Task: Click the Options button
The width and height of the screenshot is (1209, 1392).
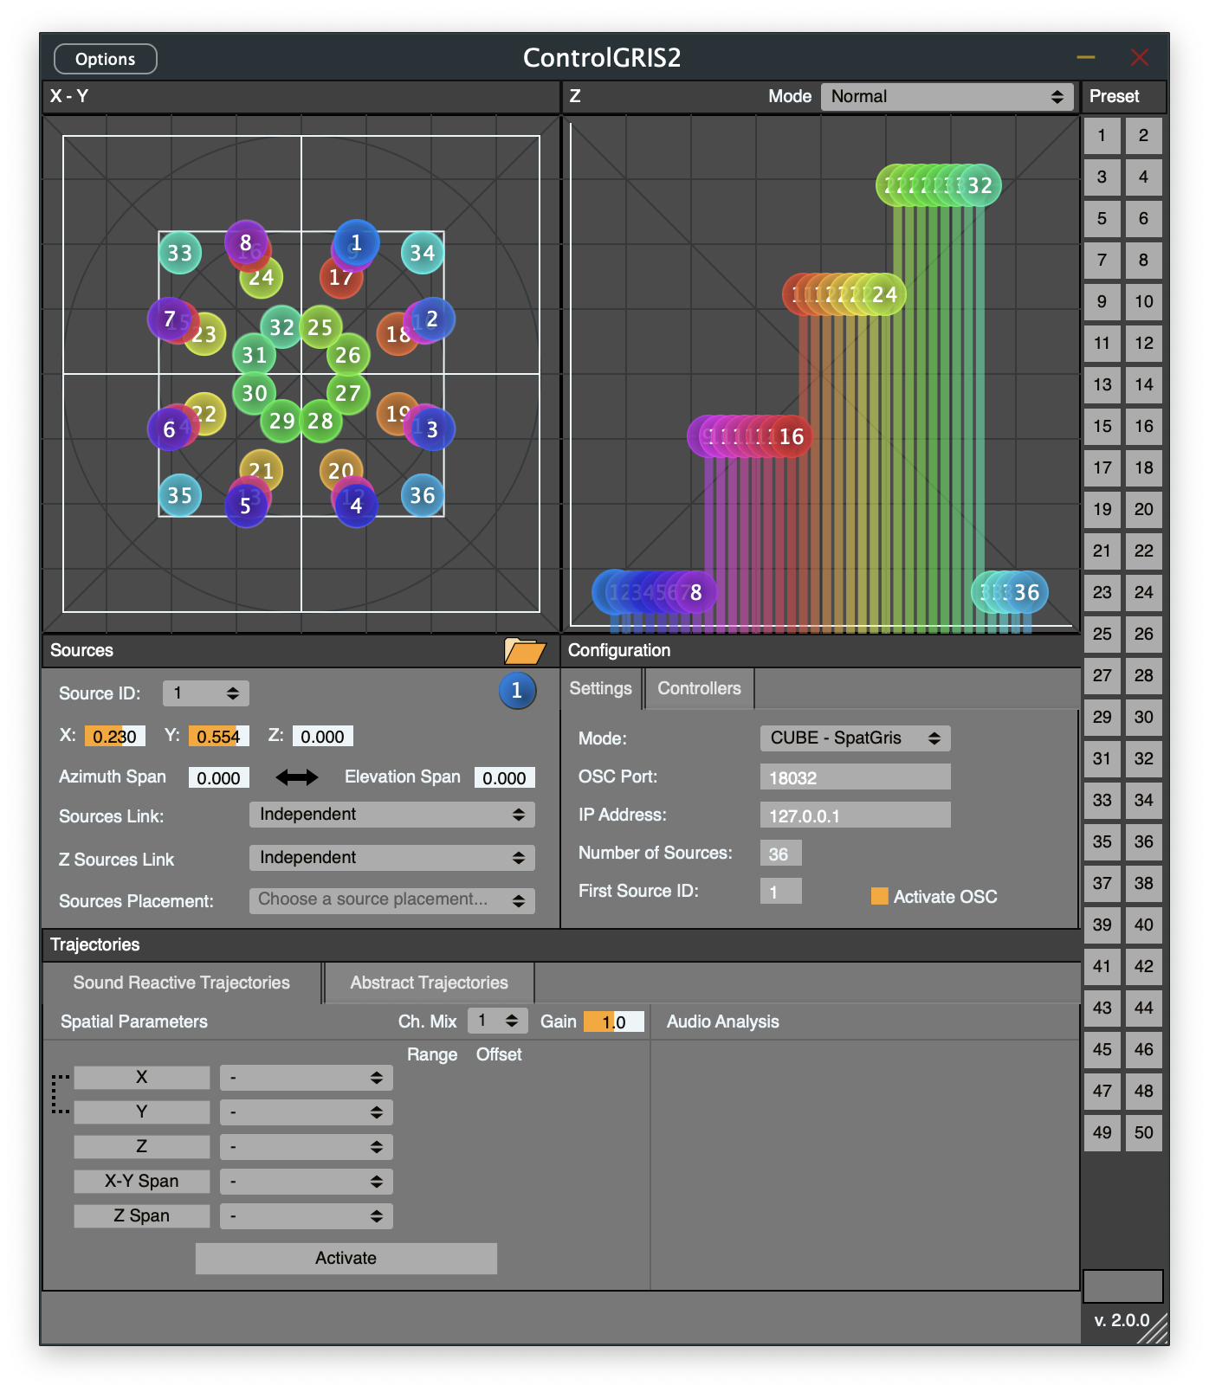Action: click(x=106, y=59)
